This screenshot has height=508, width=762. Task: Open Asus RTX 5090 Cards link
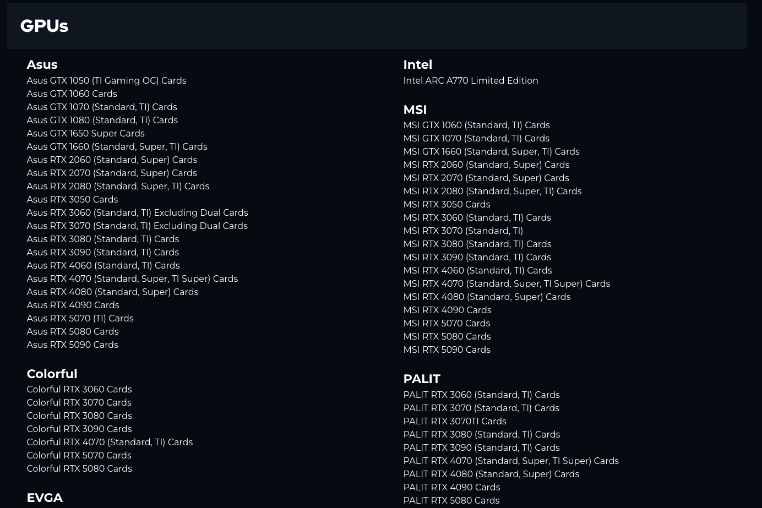click(x=72, y=345)
